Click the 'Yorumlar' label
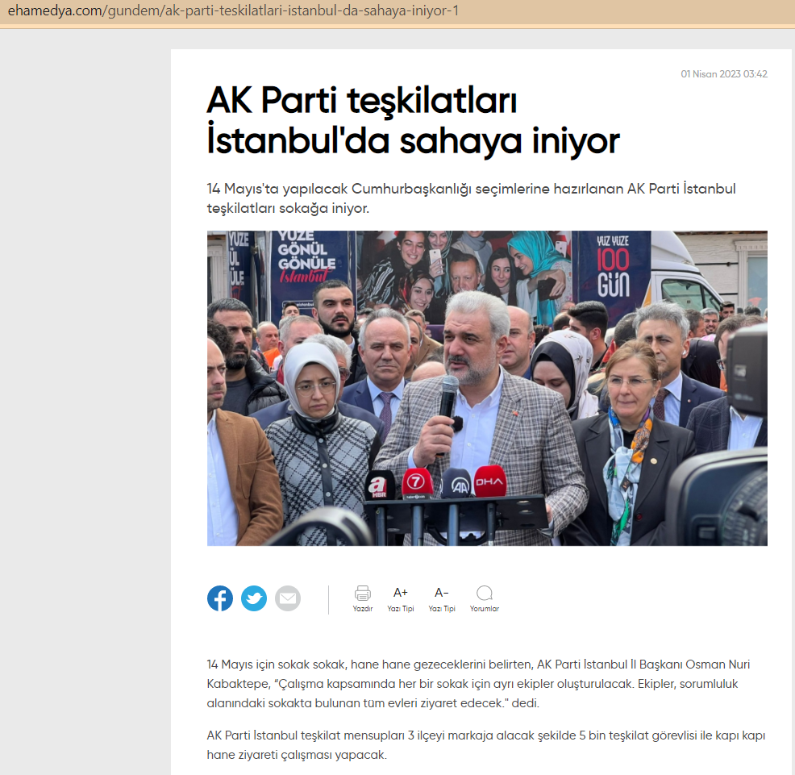The image size is (795, 775). coord(485,609)
